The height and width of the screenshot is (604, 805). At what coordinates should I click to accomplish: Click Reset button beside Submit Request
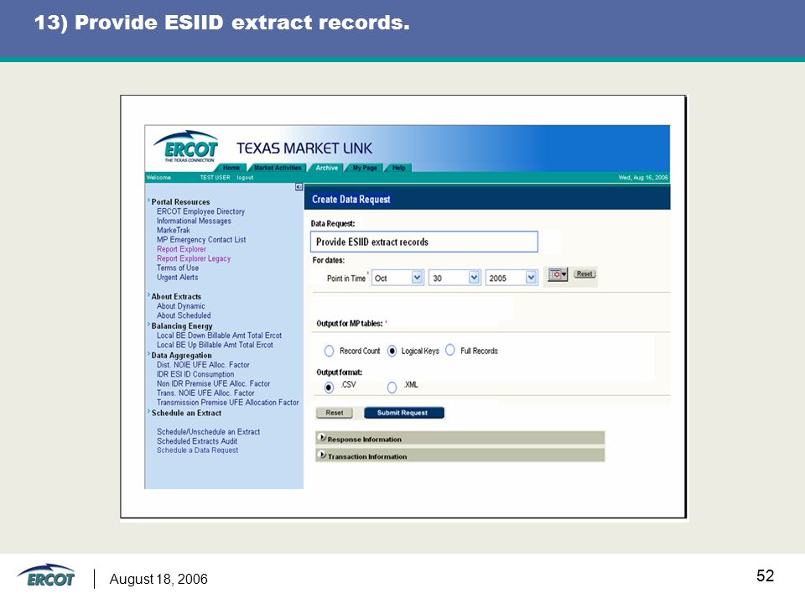tap(335, 413)
